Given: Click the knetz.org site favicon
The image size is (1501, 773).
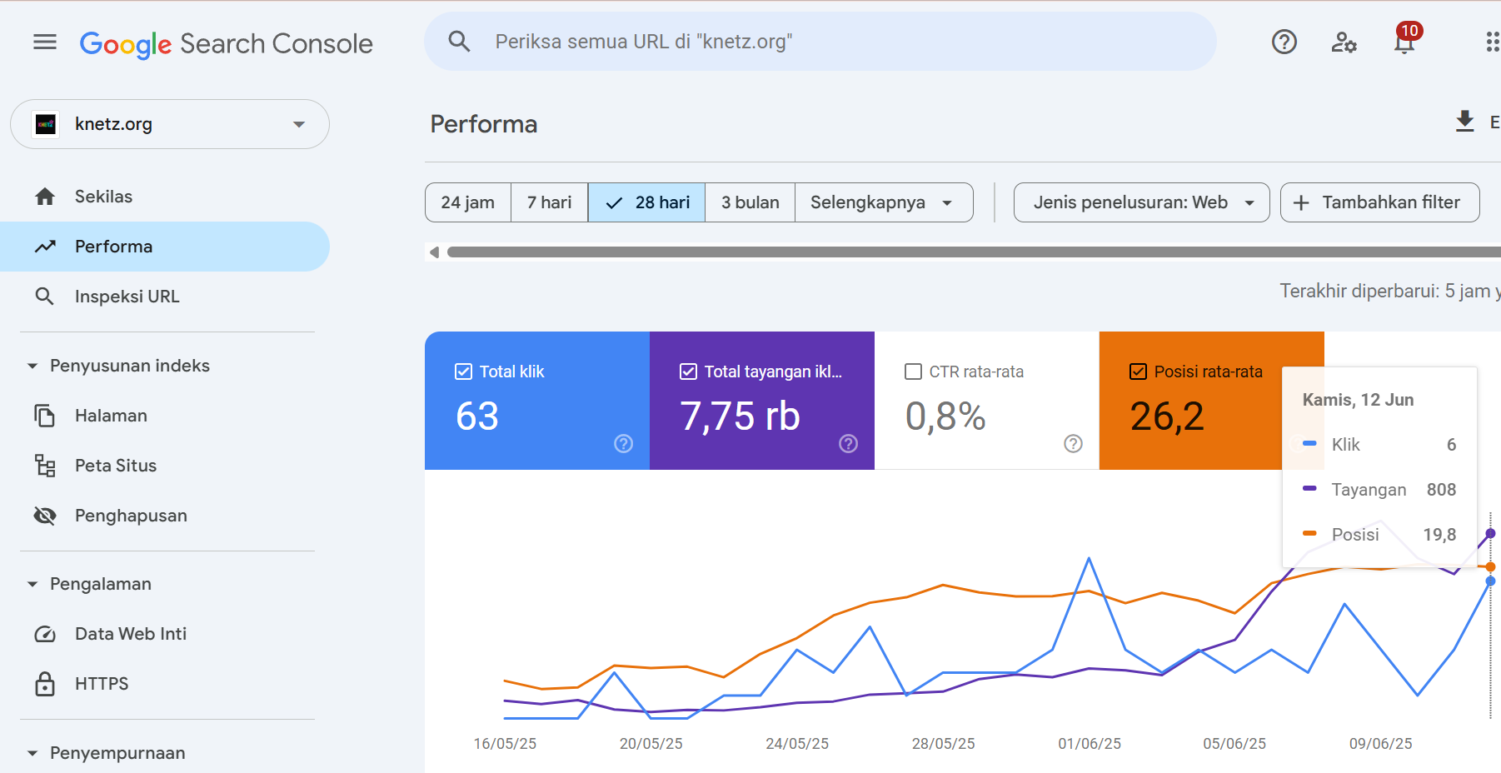Looking at the screenshot, I should pos(46,124).
